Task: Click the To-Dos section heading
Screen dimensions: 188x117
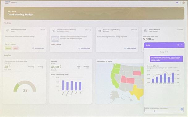Action: pyautogui.click(x=8, y=23)
